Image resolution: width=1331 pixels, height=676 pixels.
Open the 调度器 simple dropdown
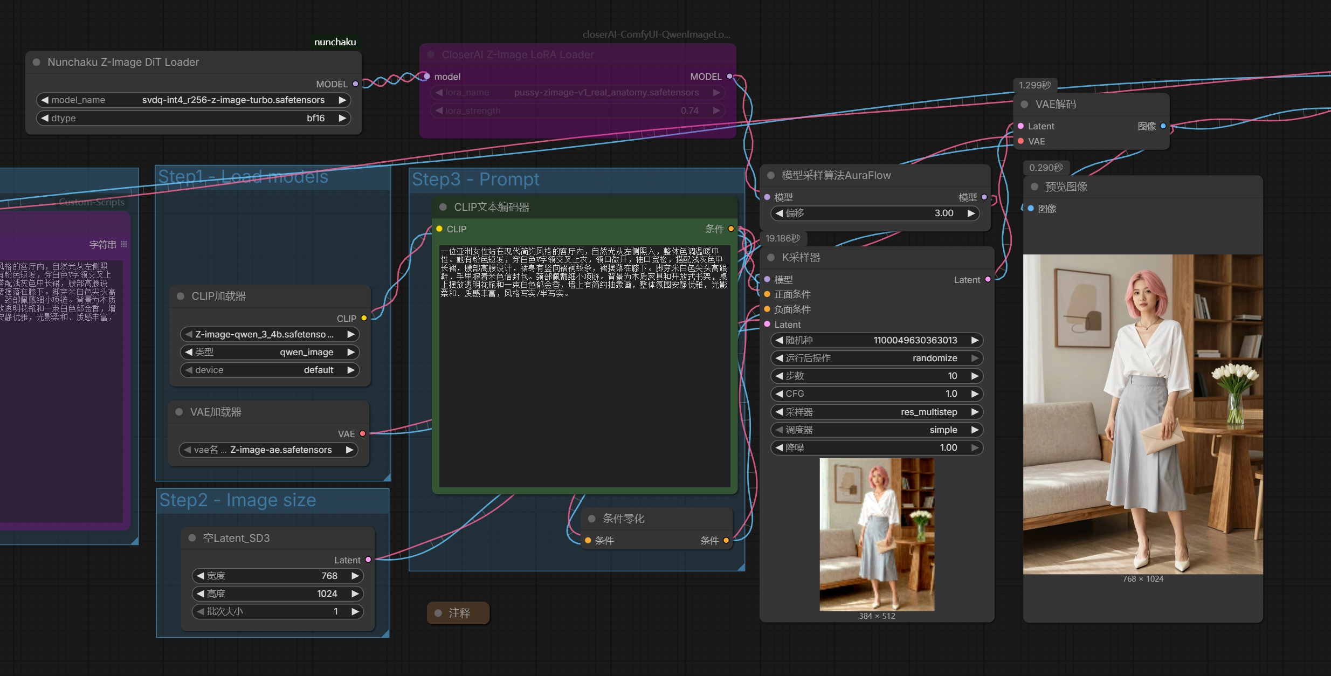876,430
